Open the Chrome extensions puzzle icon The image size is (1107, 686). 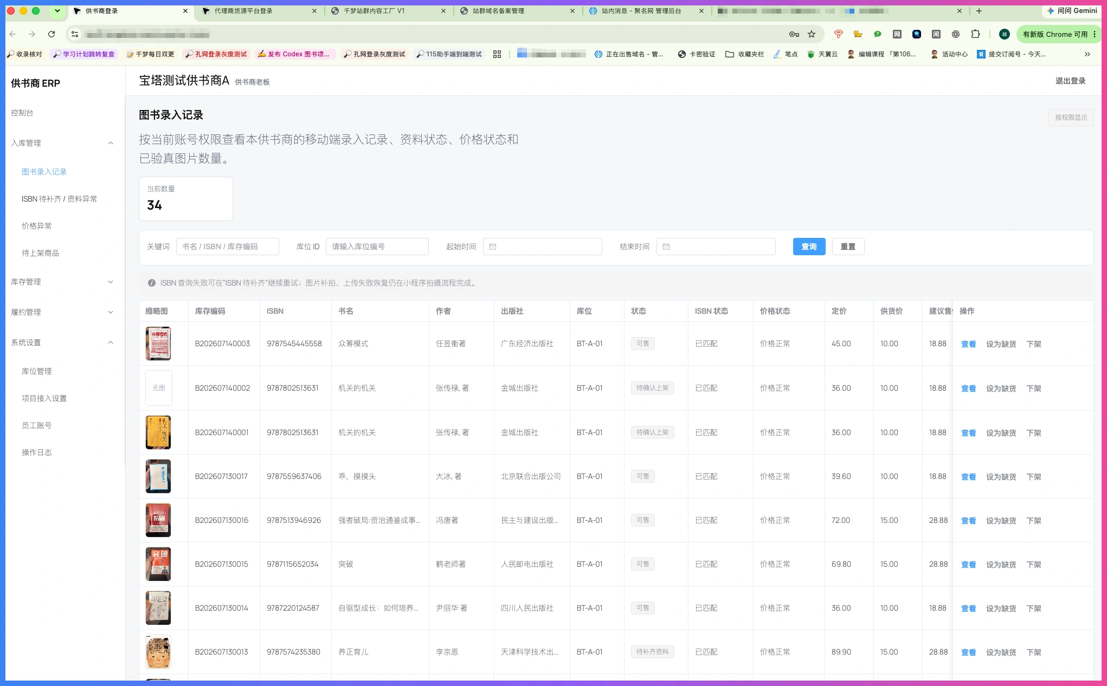(x=975, y=34)
